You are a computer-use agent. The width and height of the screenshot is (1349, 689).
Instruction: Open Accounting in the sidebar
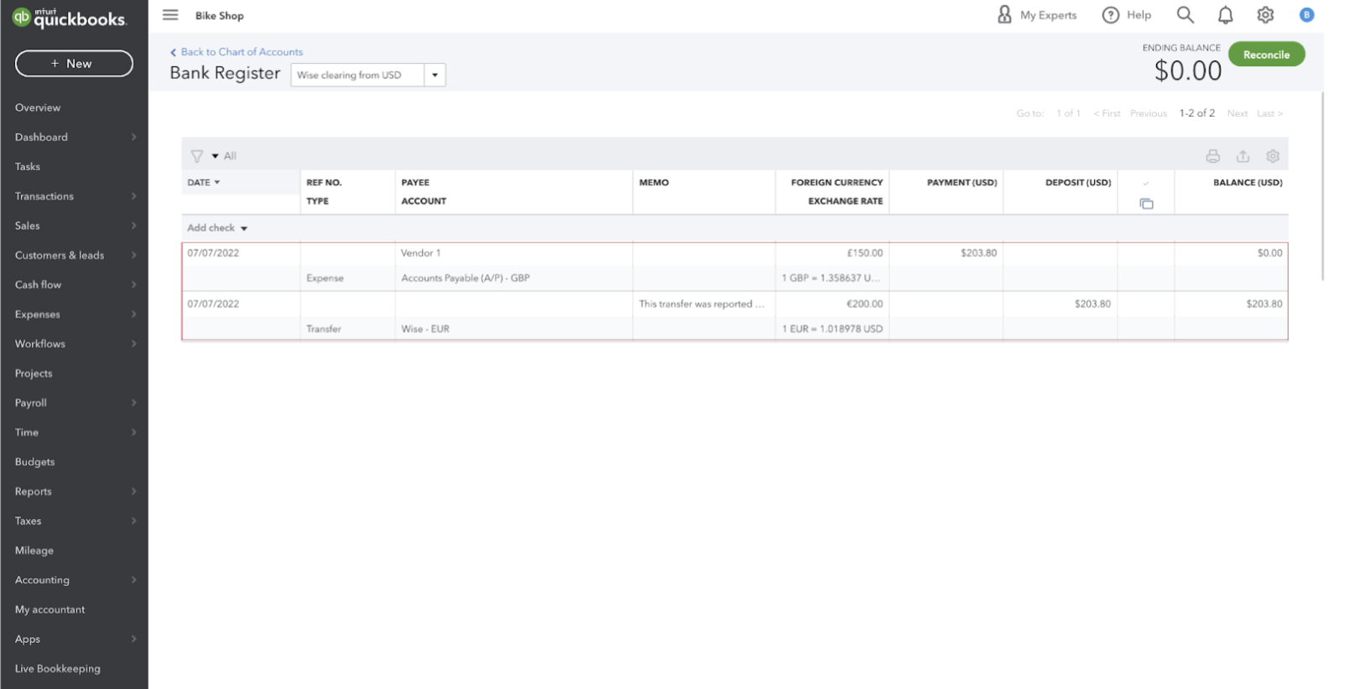(42, 580)
